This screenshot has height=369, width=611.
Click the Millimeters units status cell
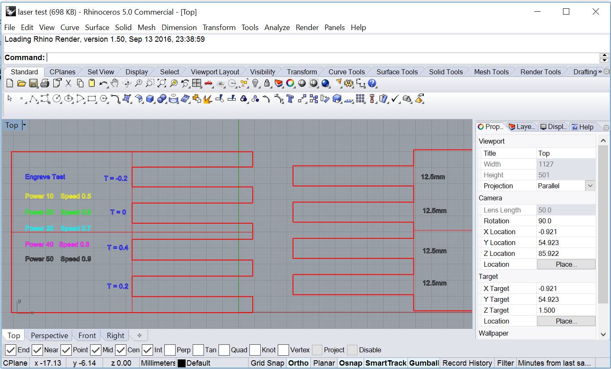[158, 363]
